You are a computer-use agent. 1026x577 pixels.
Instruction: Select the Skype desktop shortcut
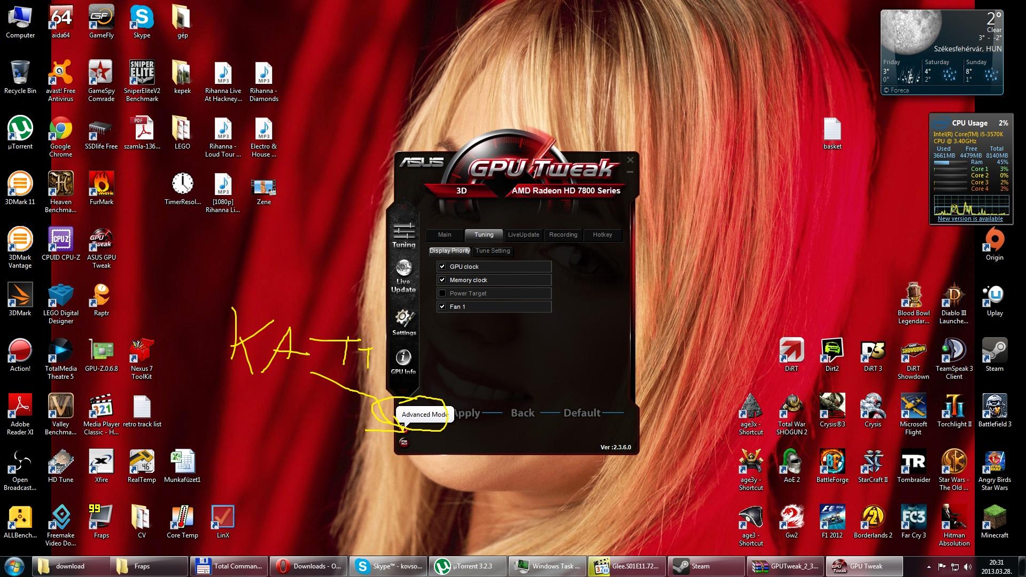point(142,22)
